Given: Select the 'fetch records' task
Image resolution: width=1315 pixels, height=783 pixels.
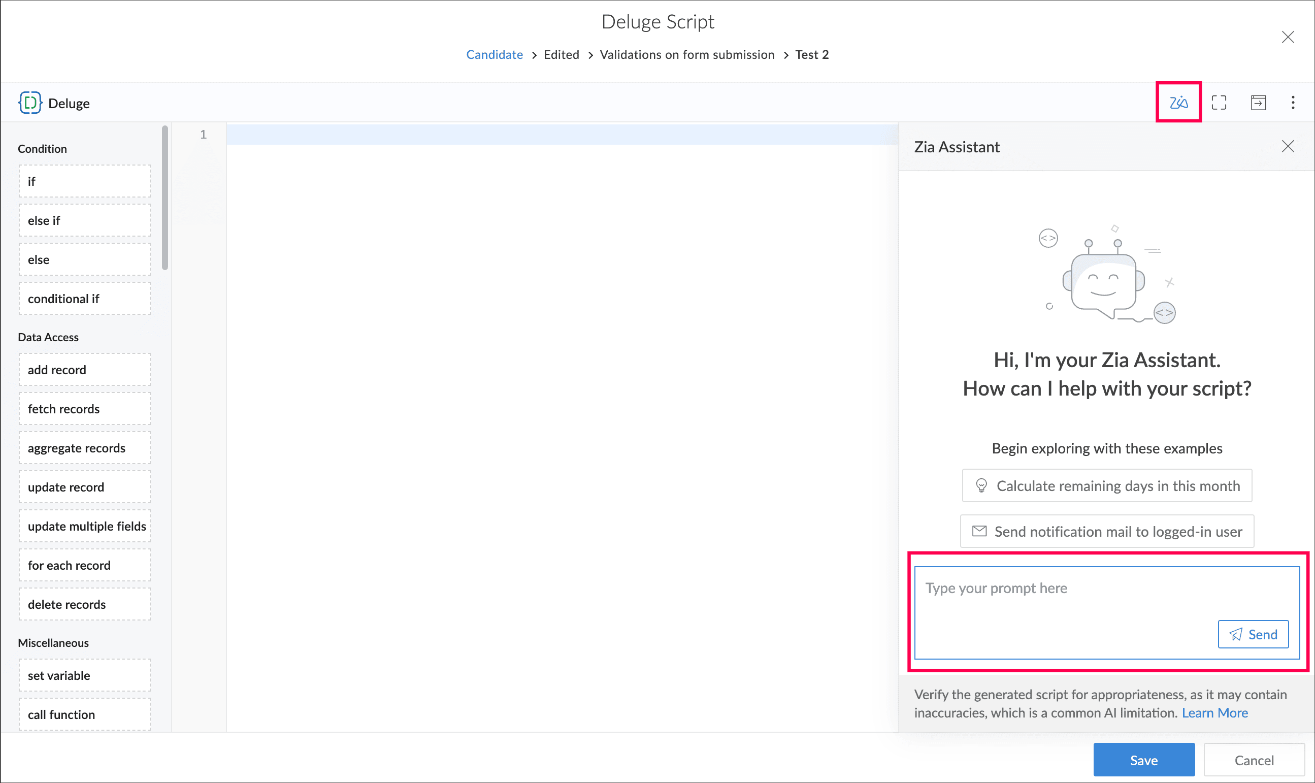Looking at the screenshot, I should [84, 408].
